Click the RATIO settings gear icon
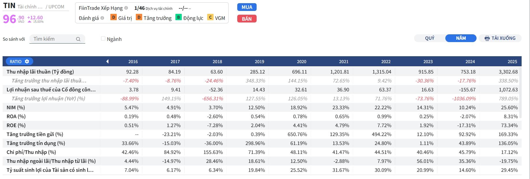530x179 pixels. point(27,61)
